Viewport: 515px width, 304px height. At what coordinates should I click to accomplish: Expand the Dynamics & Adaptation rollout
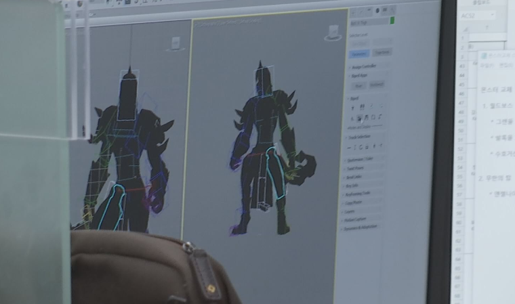[x=360, y=227]
